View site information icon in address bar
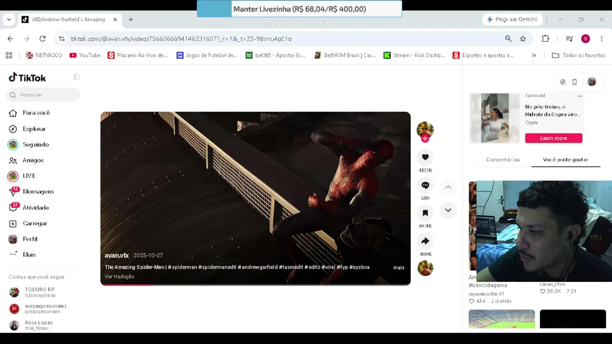Screen dimensions: 612x344 (61, 39)
